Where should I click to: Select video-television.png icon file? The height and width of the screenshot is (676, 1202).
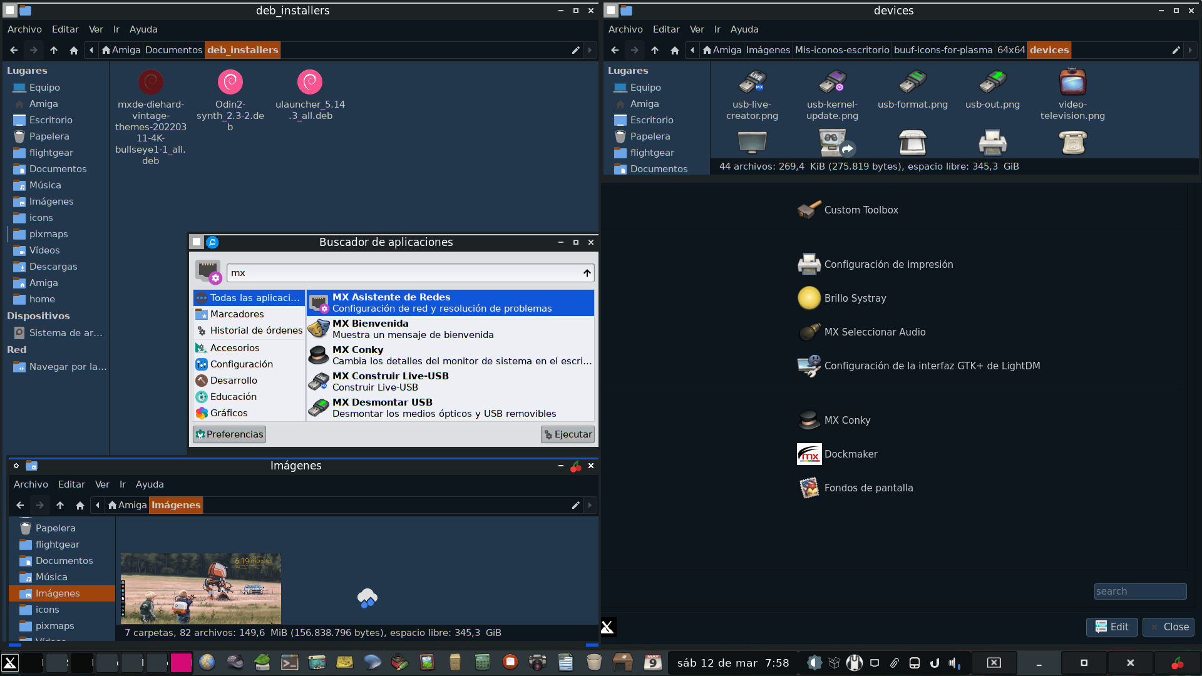[1072, 95]
